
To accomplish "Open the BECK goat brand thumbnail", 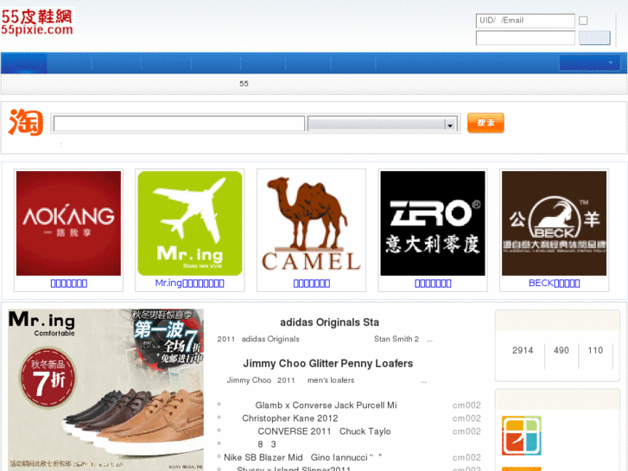I will pos(554,223).
